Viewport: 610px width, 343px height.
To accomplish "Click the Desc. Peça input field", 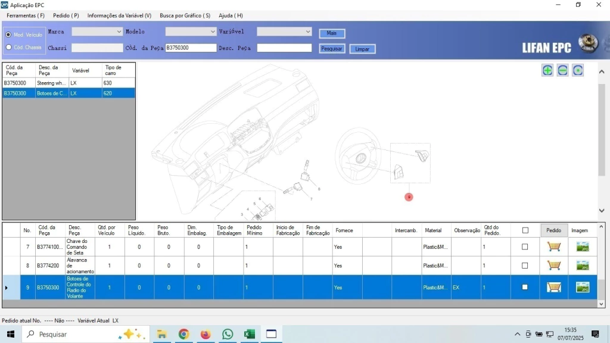I will [284, 48].
